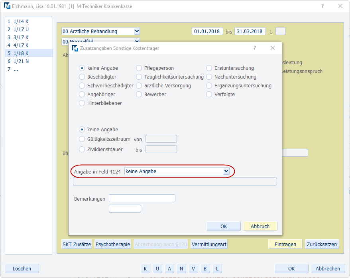Click the wide field below Feld 4124
Image resolution: width=350 pixels, height=278 pixels.
(175, 181)
